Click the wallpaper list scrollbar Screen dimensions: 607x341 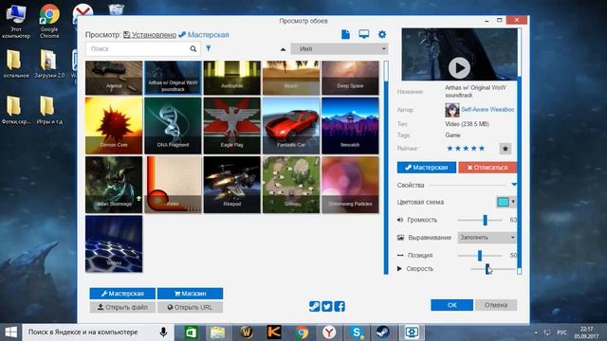click(x=386, y=167)
